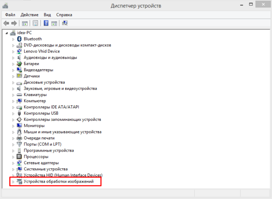Expand Звуковые, игровые и видеоустройства arrow
The width and height of the screenshot is (272, 199).
(x=13, y=89)
